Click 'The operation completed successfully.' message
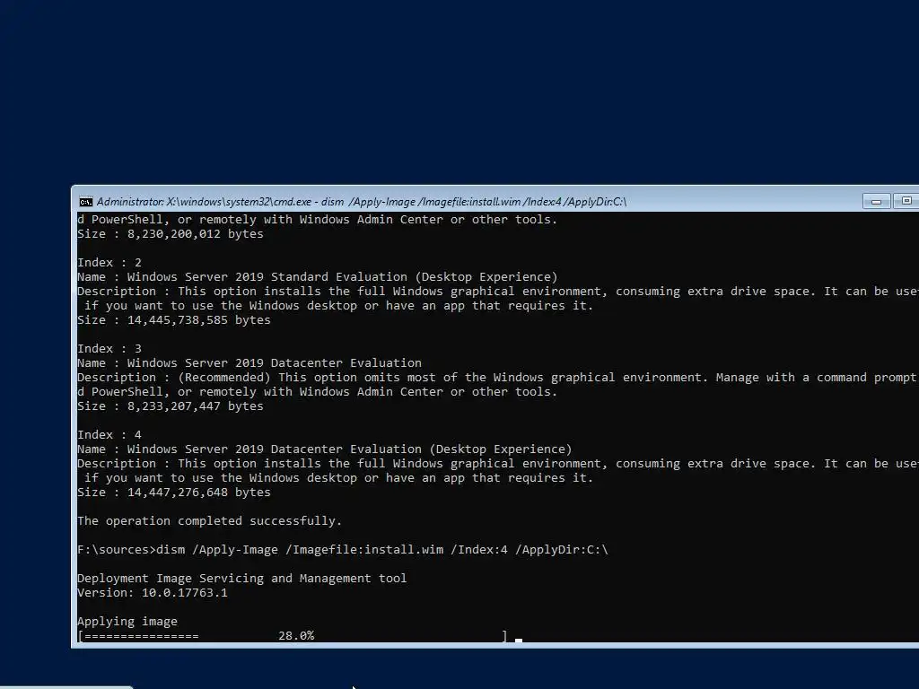919x689 pixels. 209,521
